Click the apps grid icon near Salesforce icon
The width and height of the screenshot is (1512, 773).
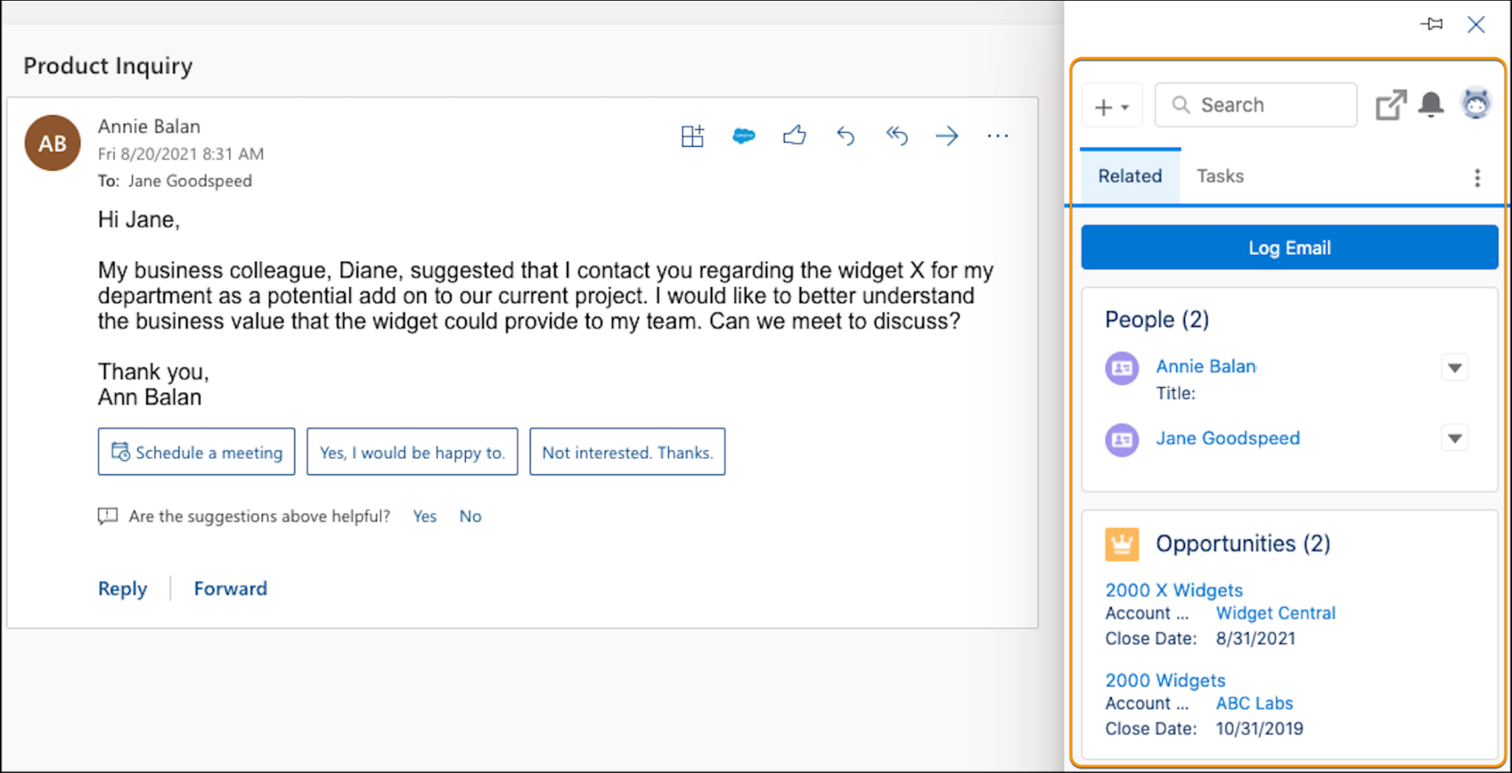pos(693,136)
